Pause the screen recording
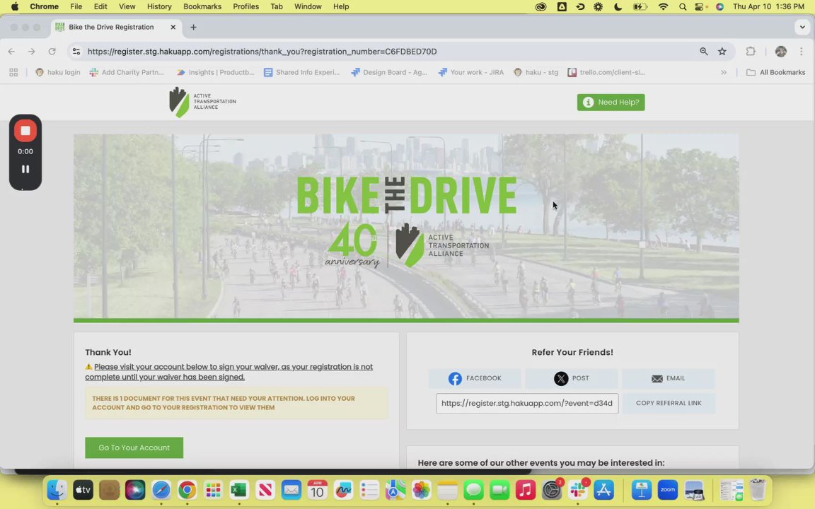Viewport: 815px width, 509px height. click(x=25, y=169)
